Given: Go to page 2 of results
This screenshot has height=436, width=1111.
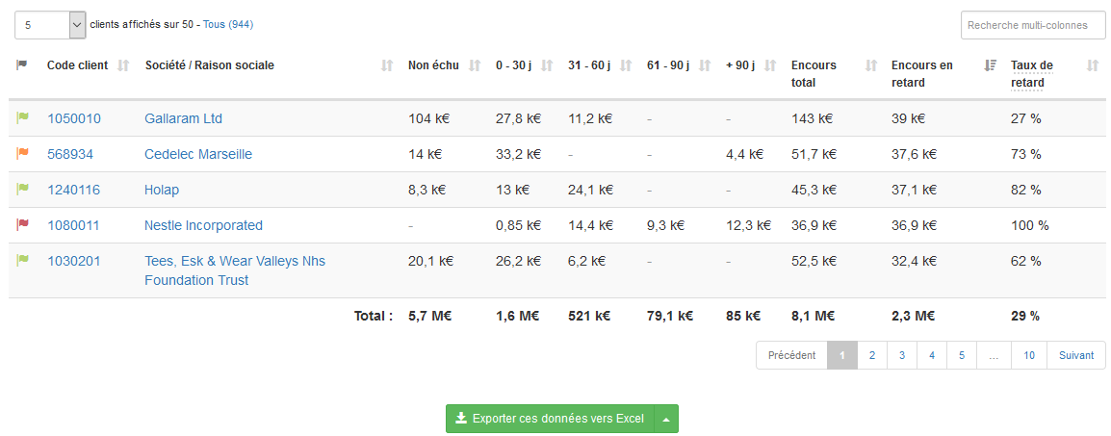Looking at the screenshot, I should pos(871,355).
